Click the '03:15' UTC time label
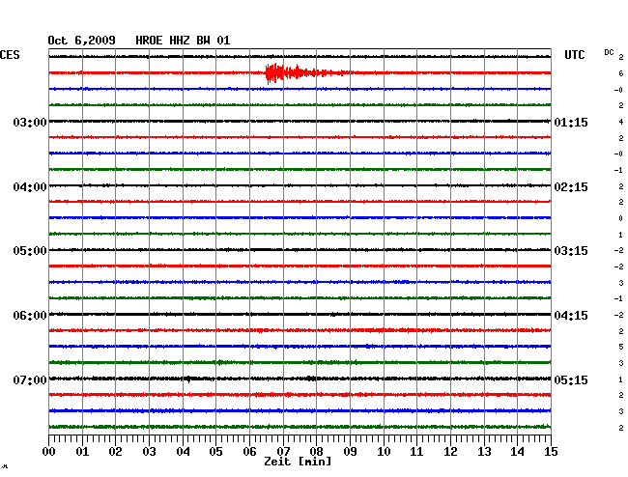The height and width of the screenshot is (477, 628). pyautogui.click(x=571, y=251)
